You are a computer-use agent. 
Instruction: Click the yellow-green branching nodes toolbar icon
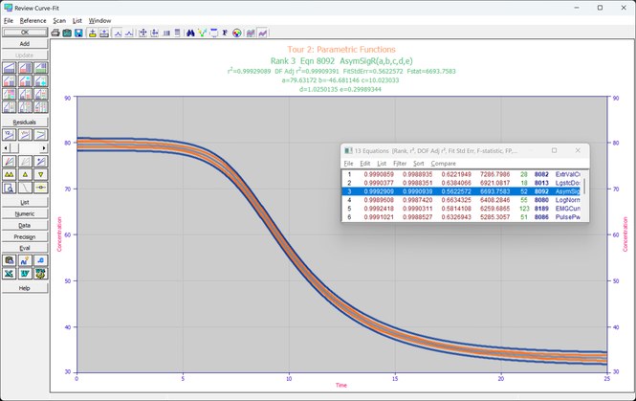[x=202, y=33]
